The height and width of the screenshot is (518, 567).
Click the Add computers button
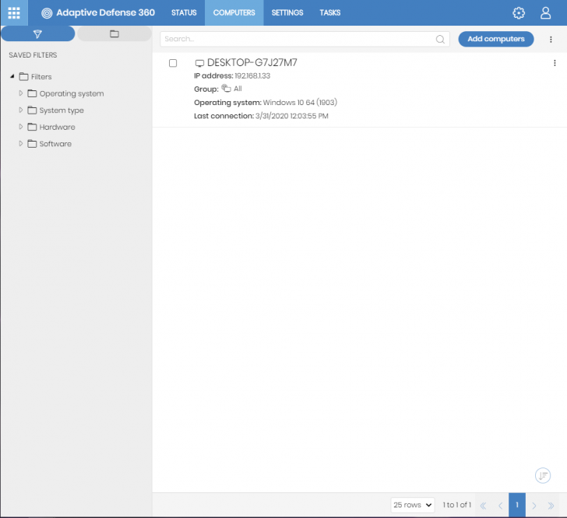[496, 39]
